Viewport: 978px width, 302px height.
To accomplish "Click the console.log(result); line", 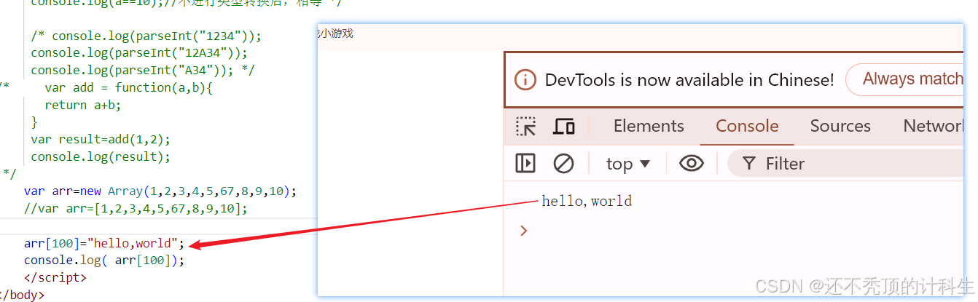I will pyautogui.click(x=101, y=156).
